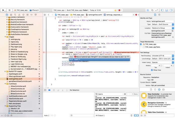Show the Media library

click(163, 90)
